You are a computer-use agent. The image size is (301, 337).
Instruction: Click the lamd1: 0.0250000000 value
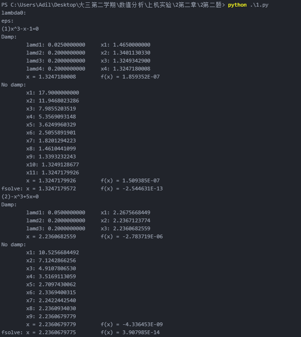tap(55, 45)
